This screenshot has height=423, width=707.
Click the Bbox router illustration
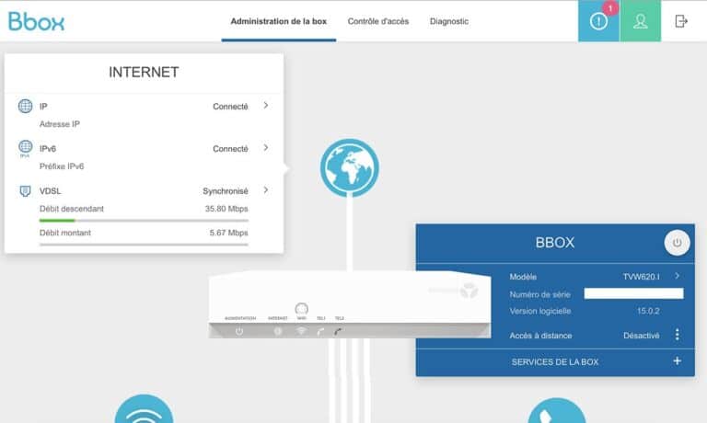tap(350, 304)
